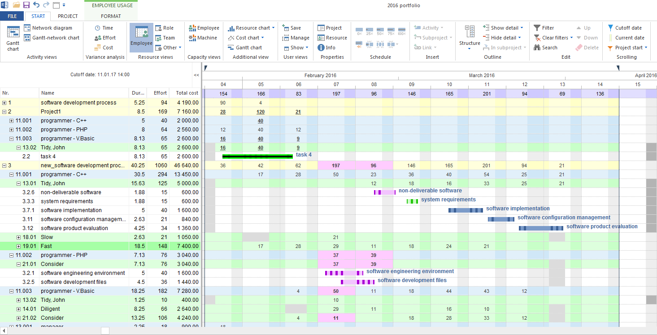Open Hide detail dropdown
Image resolution: width=657 pixels, height=335 pixels.
(x=502, y=38)
